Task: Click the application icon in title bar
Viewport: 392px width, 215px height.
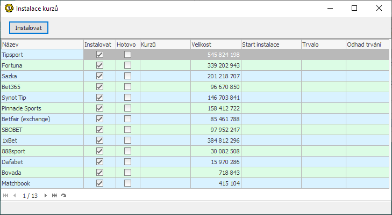Action: point(9,8)
